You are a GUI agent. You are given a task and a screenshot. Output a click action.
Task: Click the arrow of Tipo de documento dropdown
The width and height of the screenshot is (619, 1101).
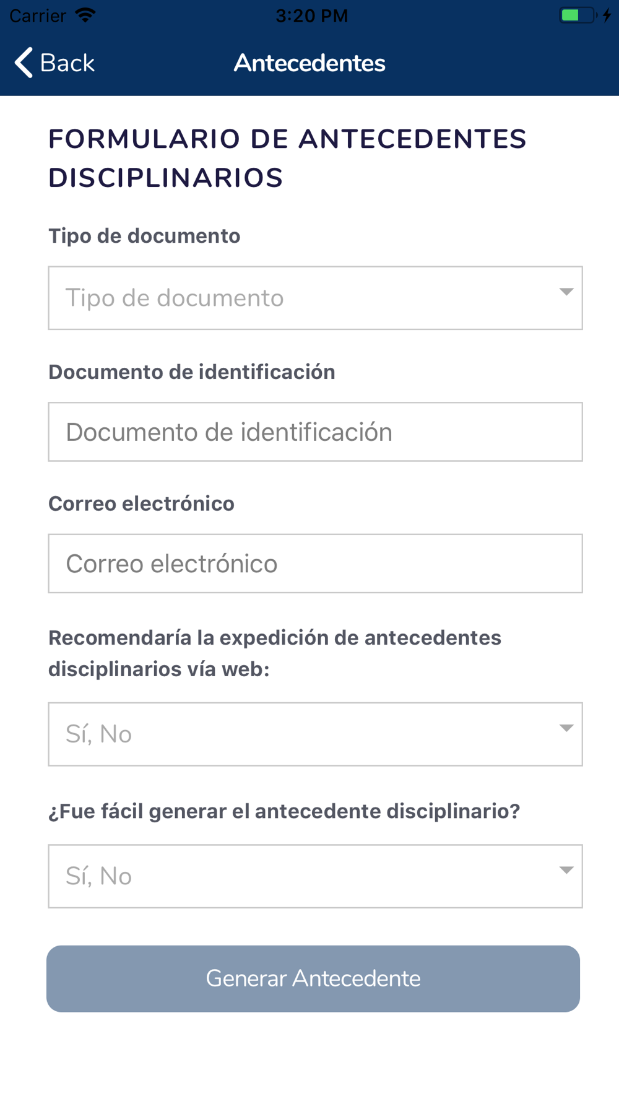[566, 292]
